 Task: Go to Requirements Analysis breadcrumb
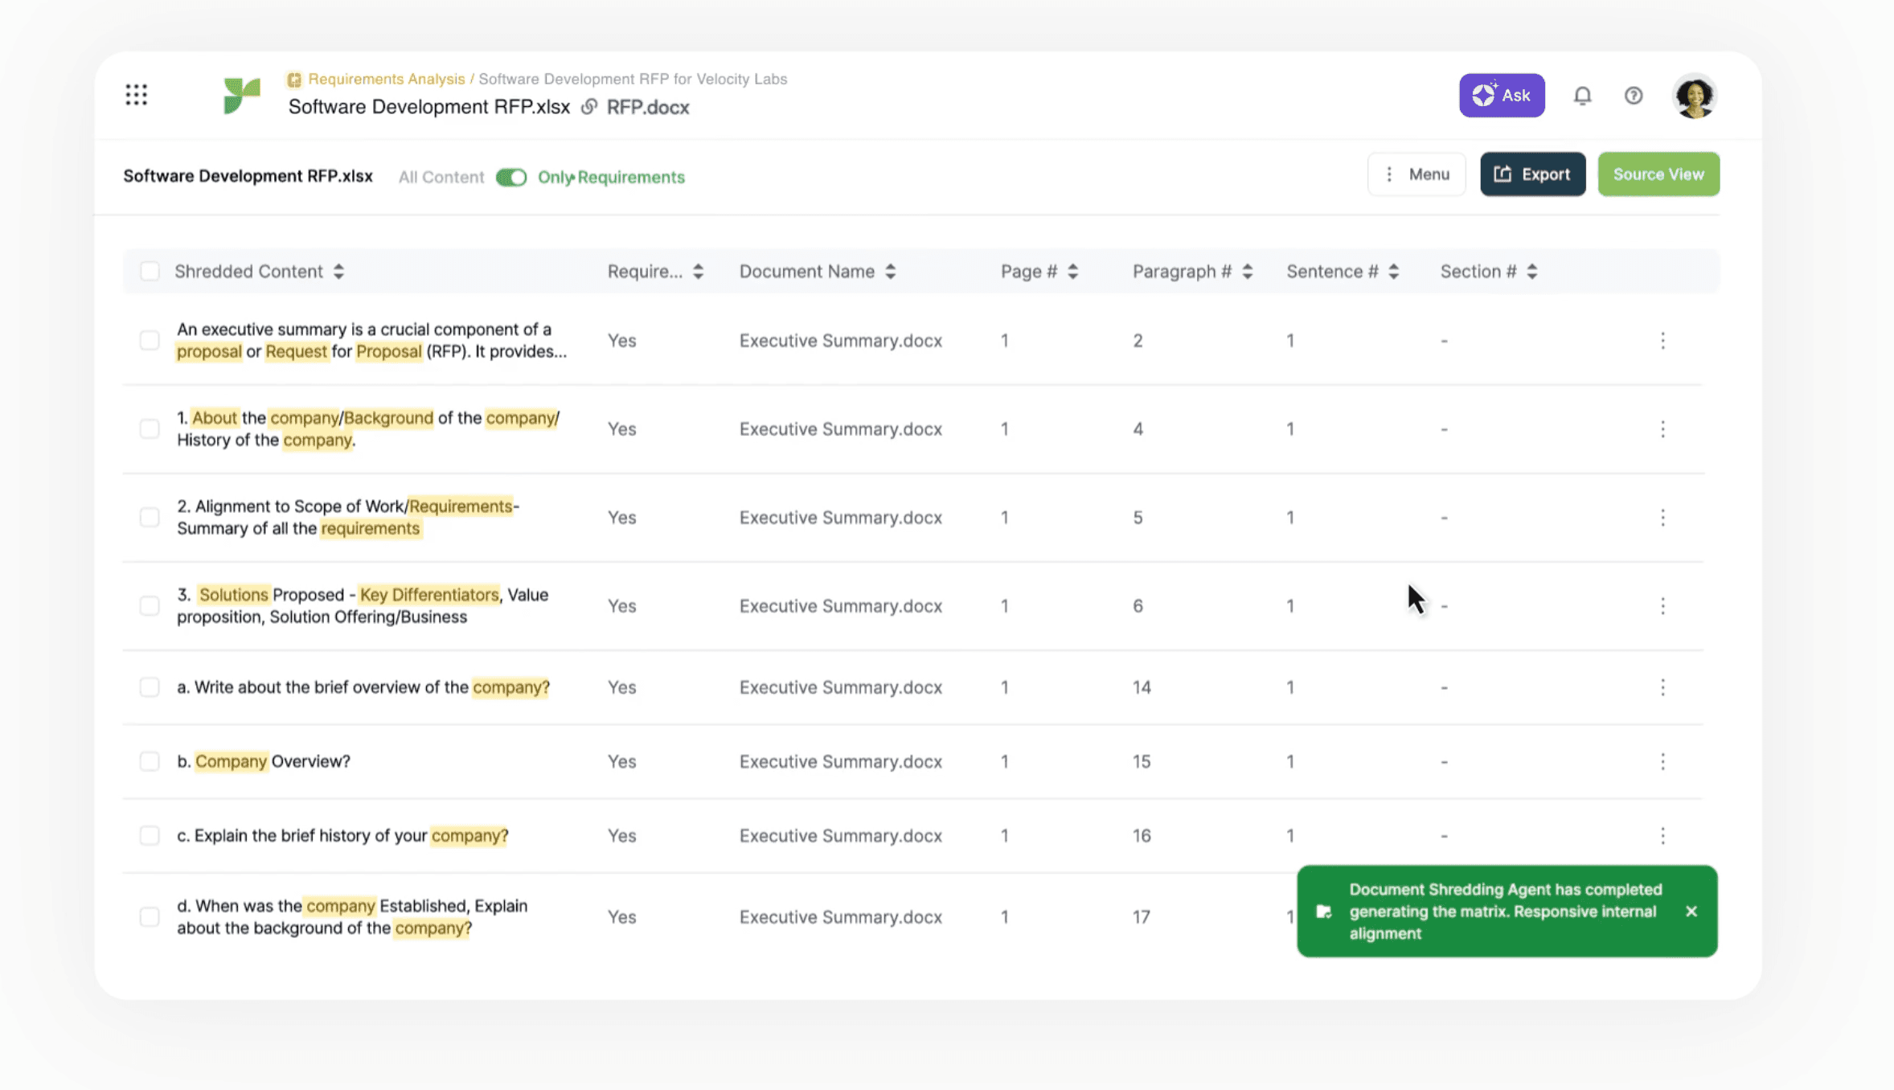pyautogui.click(x=386, y=79)
